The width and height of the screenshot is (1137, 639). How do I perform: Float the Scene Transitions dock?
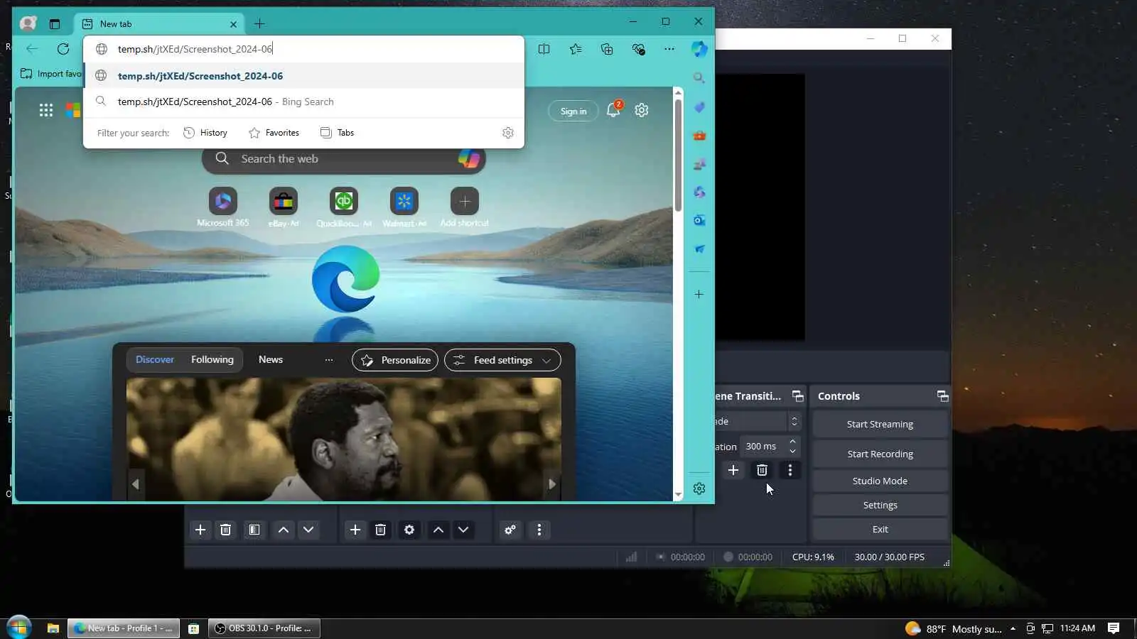tap(798, 396)
